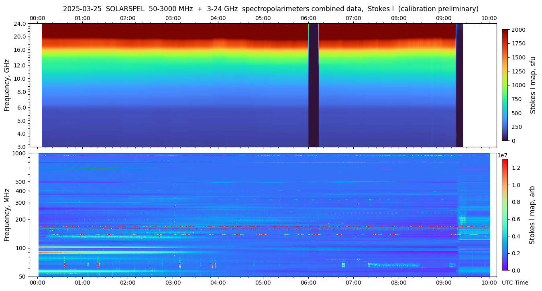
Task: Click the 0.0 value on the lower colorbar
Action: (515, 271)
